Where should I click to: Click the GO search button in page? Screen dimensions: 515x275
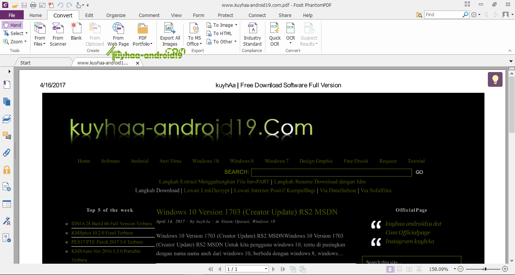click(x=419, y=172)
